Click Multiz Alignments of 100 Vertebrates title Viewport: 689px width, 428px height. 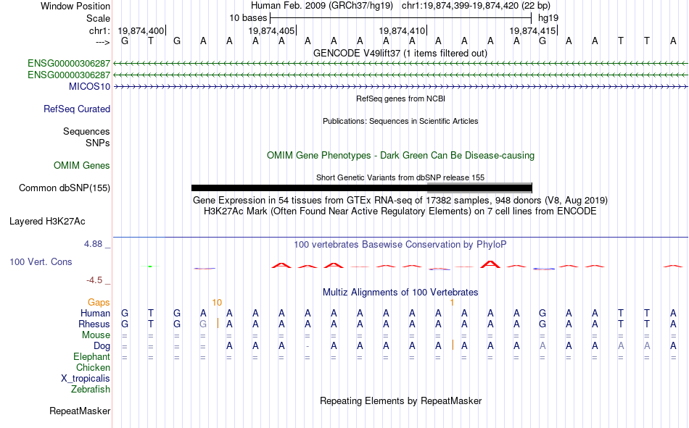tap(400, 293)
